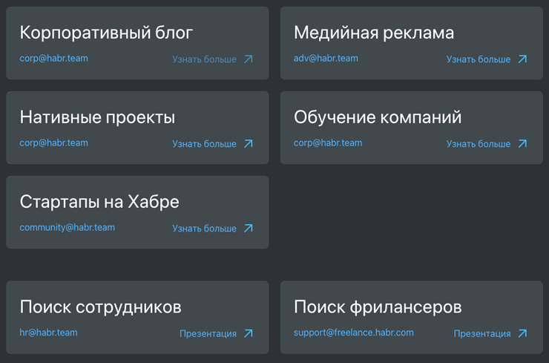Open Узнать больше for Корпоративный блог

tap(204, 59)
